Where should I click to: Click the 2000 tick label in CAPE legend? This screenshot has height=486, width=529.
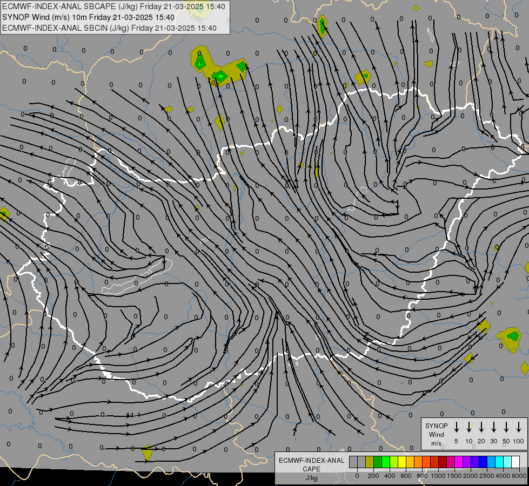pyautogui.click(x=471, y=476)
